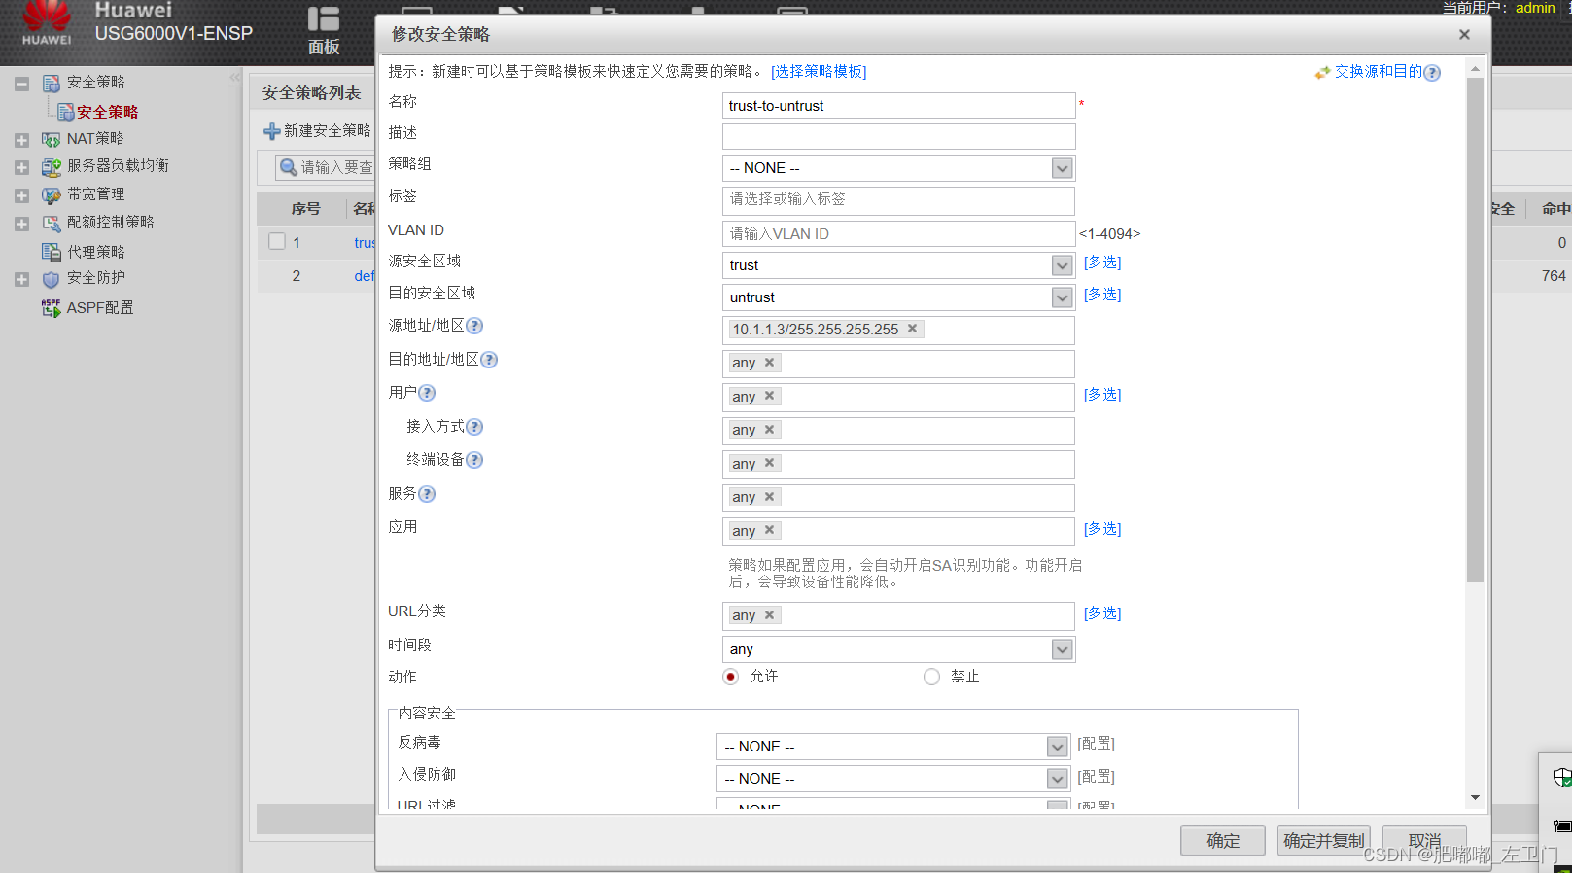This screenshot has height=873, width=1572.
Task: Click 多选 link beside 源安全区域
Action: (1102, 262)
